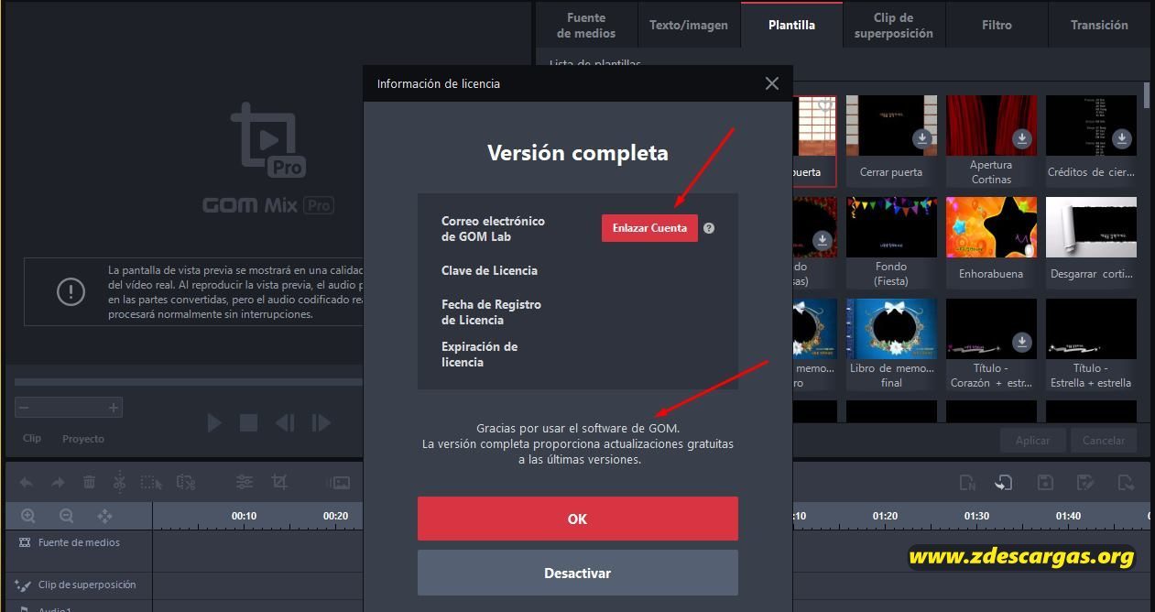Click the undo arrow in timeline toolbar

tap(27, 482)
